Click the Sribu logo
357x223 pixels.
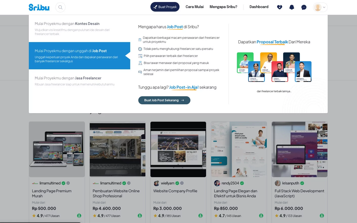click(x=39, y=7)
